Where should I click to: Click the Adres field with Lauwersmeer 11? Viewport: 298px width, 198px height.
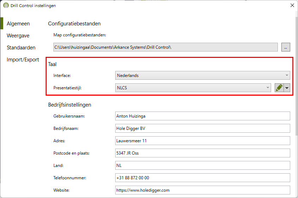[203, 141]
